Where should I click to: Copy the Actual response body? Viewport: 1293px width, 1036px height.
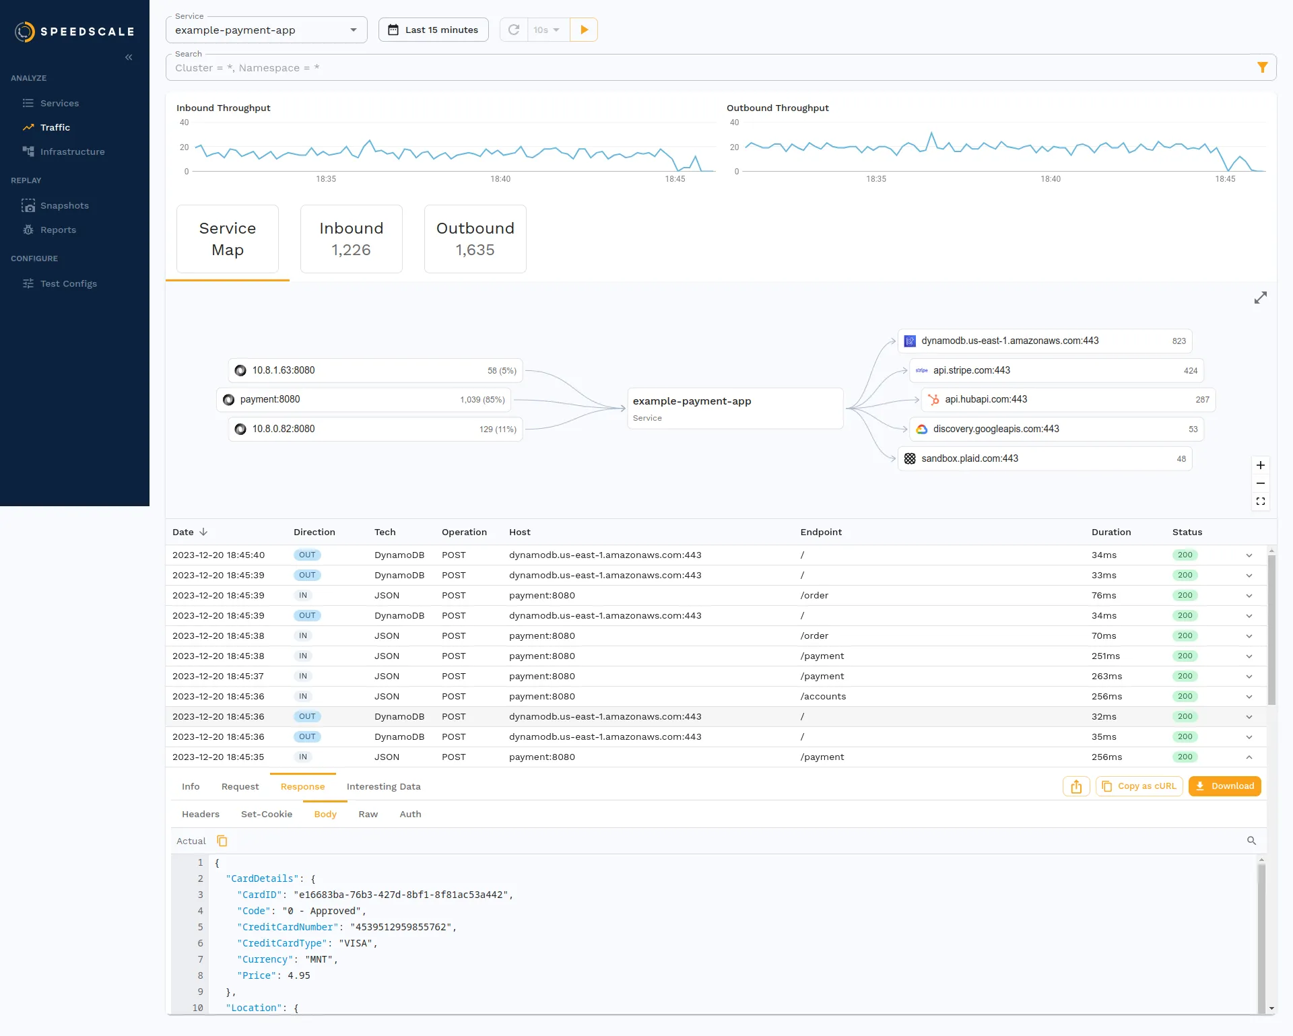pos(222,841)
